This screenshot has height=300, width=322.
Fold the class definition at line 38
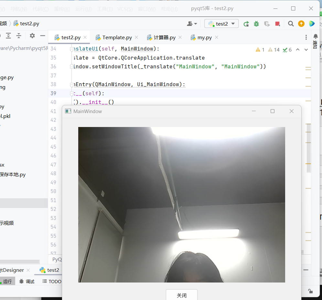coord(71,85)
